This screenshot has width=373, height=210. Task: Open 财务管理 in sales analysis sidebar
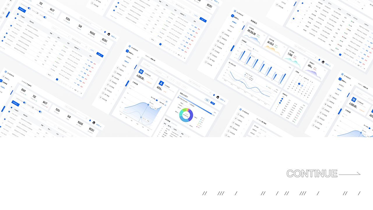click(x=112, y=82)
